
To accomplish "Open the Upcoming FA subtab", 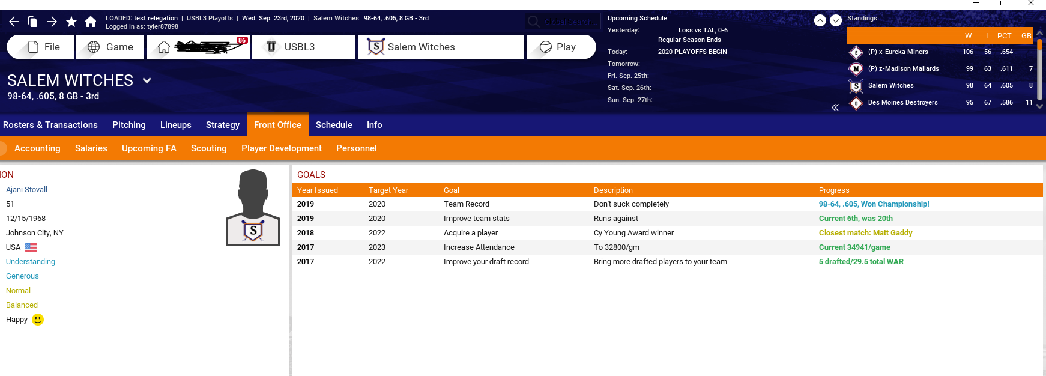I will (149, 148).
